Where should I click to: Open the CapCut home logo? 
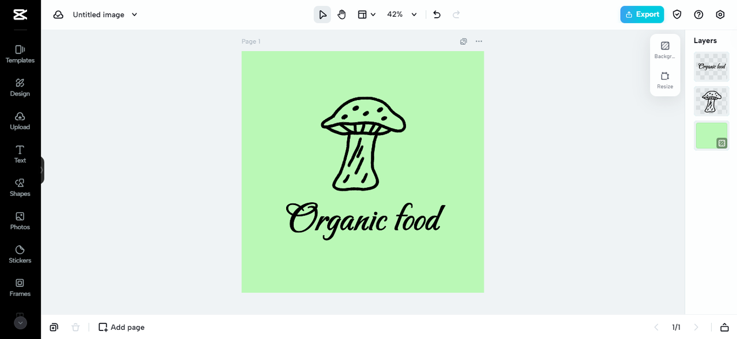pyautogui.click(x=20, y=14)
